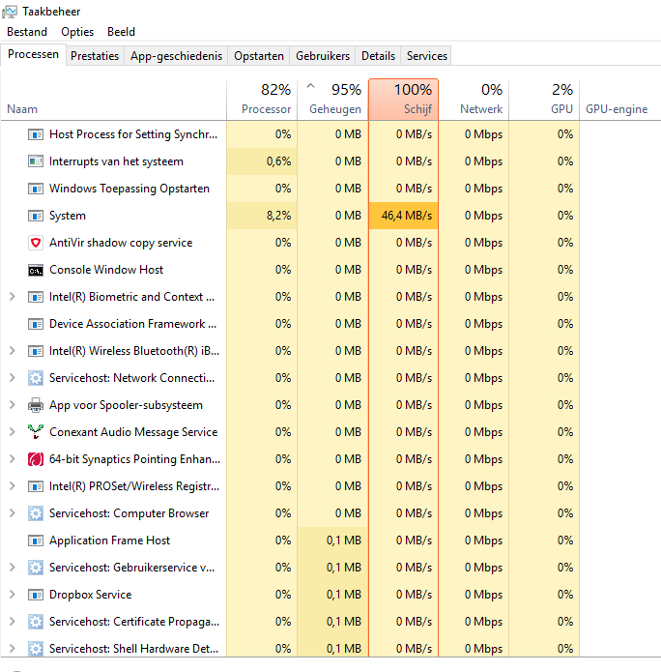Expand App voor Spooler-subsysteem
This screenshot has height=672, width=661.
[x=13, y=404]
